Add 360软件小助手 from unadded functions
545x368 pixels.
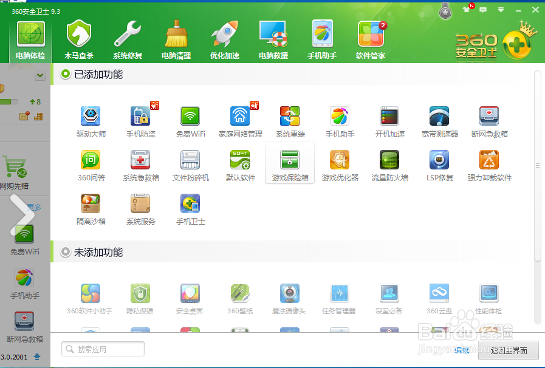(90, 299)
